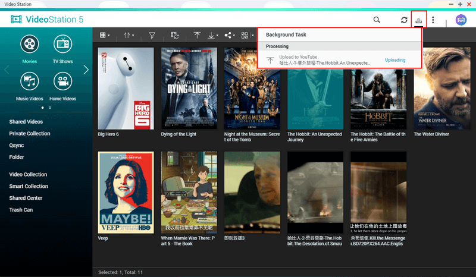Click the VideoStation 5 logo

click(x=47, y=20)
